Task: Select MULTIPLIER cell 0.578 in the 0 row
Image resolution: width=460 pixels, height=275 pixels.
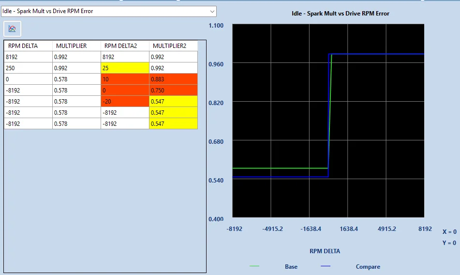Action: pyautogui.click(x=76, y=79)
